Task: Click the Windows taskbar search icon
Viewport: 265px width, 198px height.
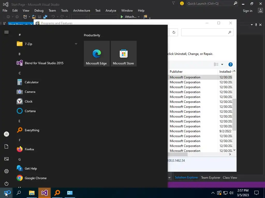Action: 19,193
